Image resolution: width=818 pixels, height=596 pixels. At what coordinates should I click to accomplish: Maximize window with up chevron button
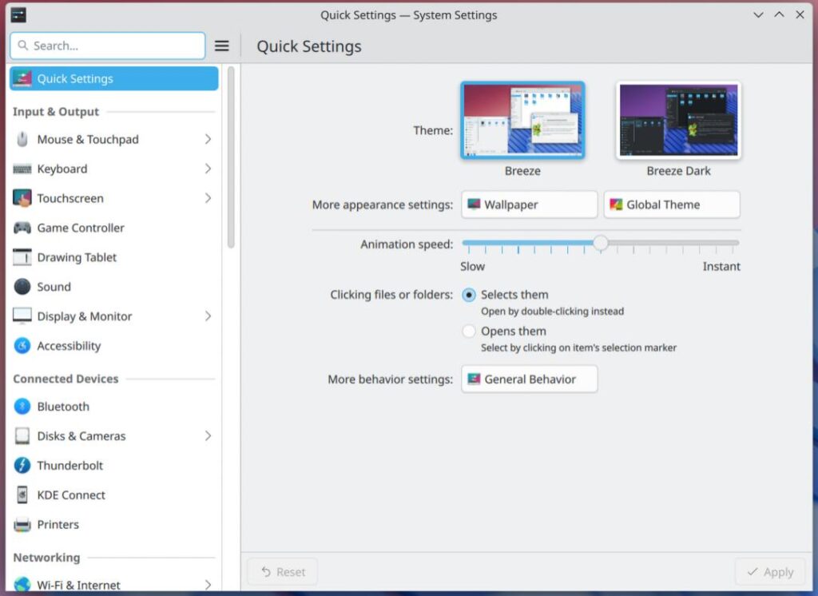tap(779, 14)
